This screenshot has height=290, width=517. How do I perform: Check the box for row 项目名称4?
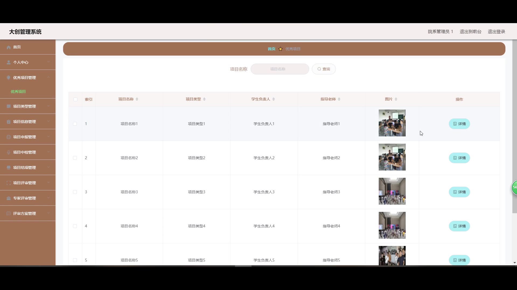tap(75, 226)
